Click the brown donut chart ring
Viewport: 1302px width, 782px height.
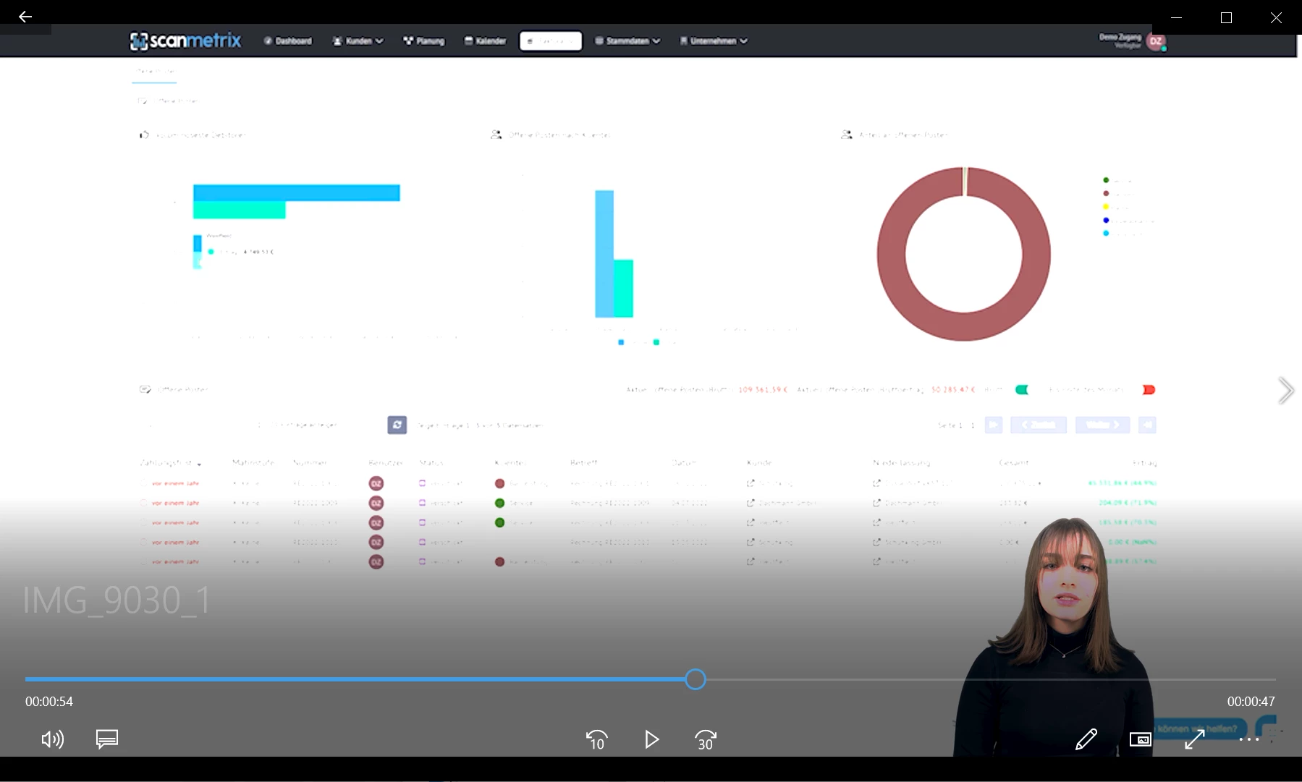(x=891, y=253)
